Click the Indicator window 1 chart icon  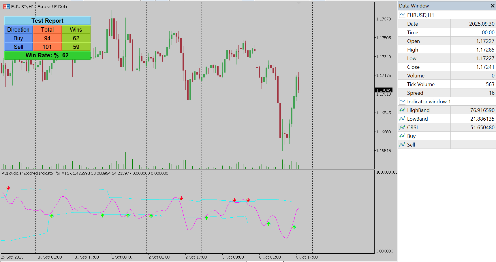[x=402, y=101]
